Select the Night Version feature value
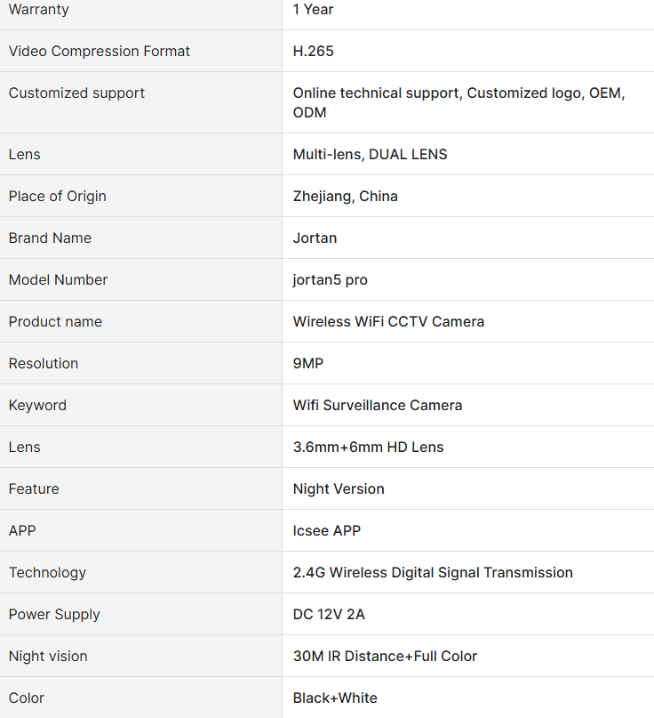Screen dimensions: 654x718 point(339,488)
